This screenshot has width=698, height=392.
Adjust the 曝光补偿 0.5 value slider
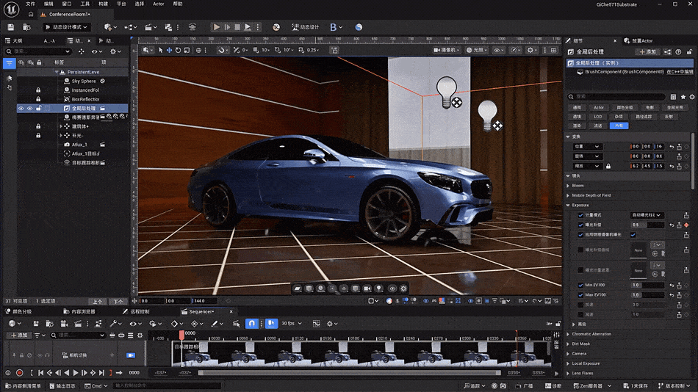tap(648, 225)
